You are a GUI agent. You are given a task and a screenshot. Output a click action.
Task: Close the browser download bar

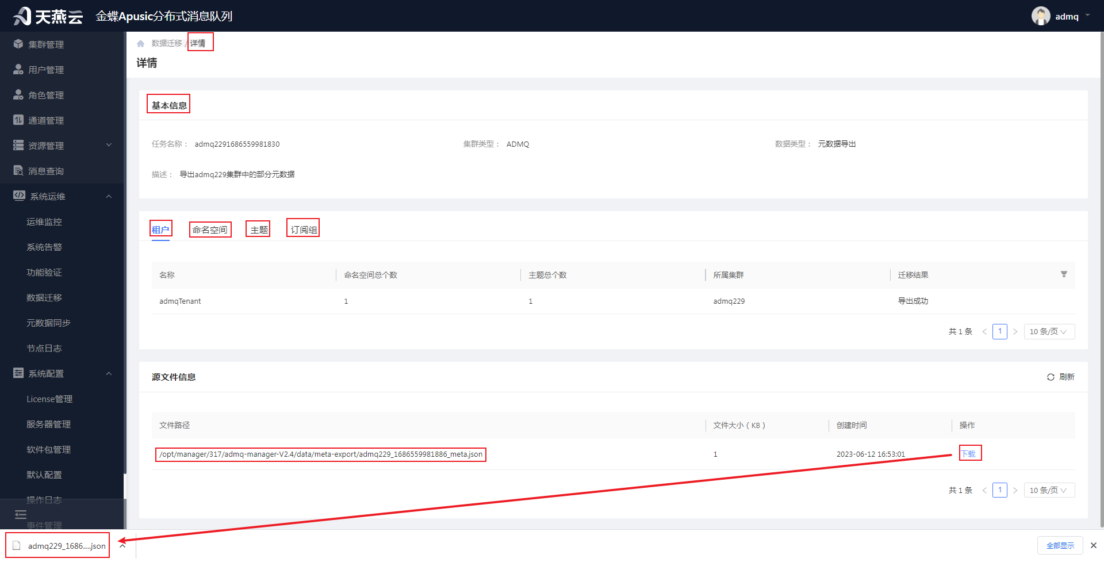click(x=1094, y=545)
